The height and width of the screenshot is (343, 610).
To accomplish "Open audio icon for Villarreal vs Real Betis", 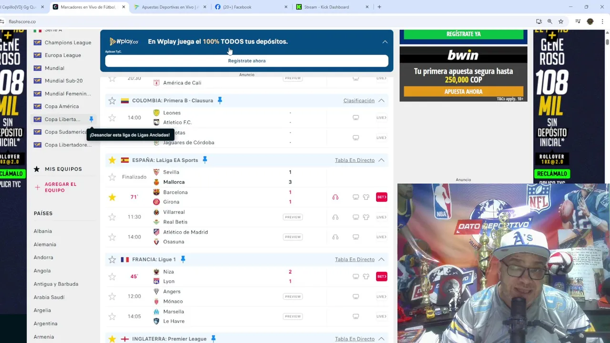I will pos(335,217).
